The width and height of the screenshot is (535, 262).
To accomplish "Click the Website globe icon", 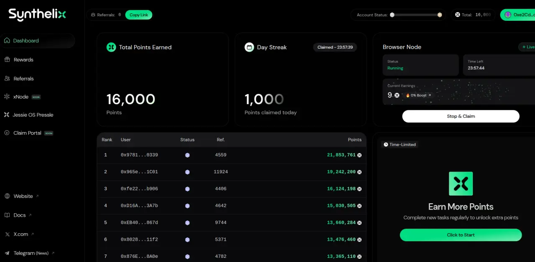I will coord(7,196).
